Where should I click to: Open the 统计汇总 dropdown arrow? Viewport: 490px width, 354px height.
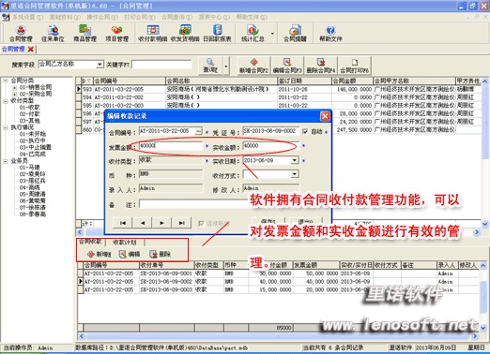(272, 33)
